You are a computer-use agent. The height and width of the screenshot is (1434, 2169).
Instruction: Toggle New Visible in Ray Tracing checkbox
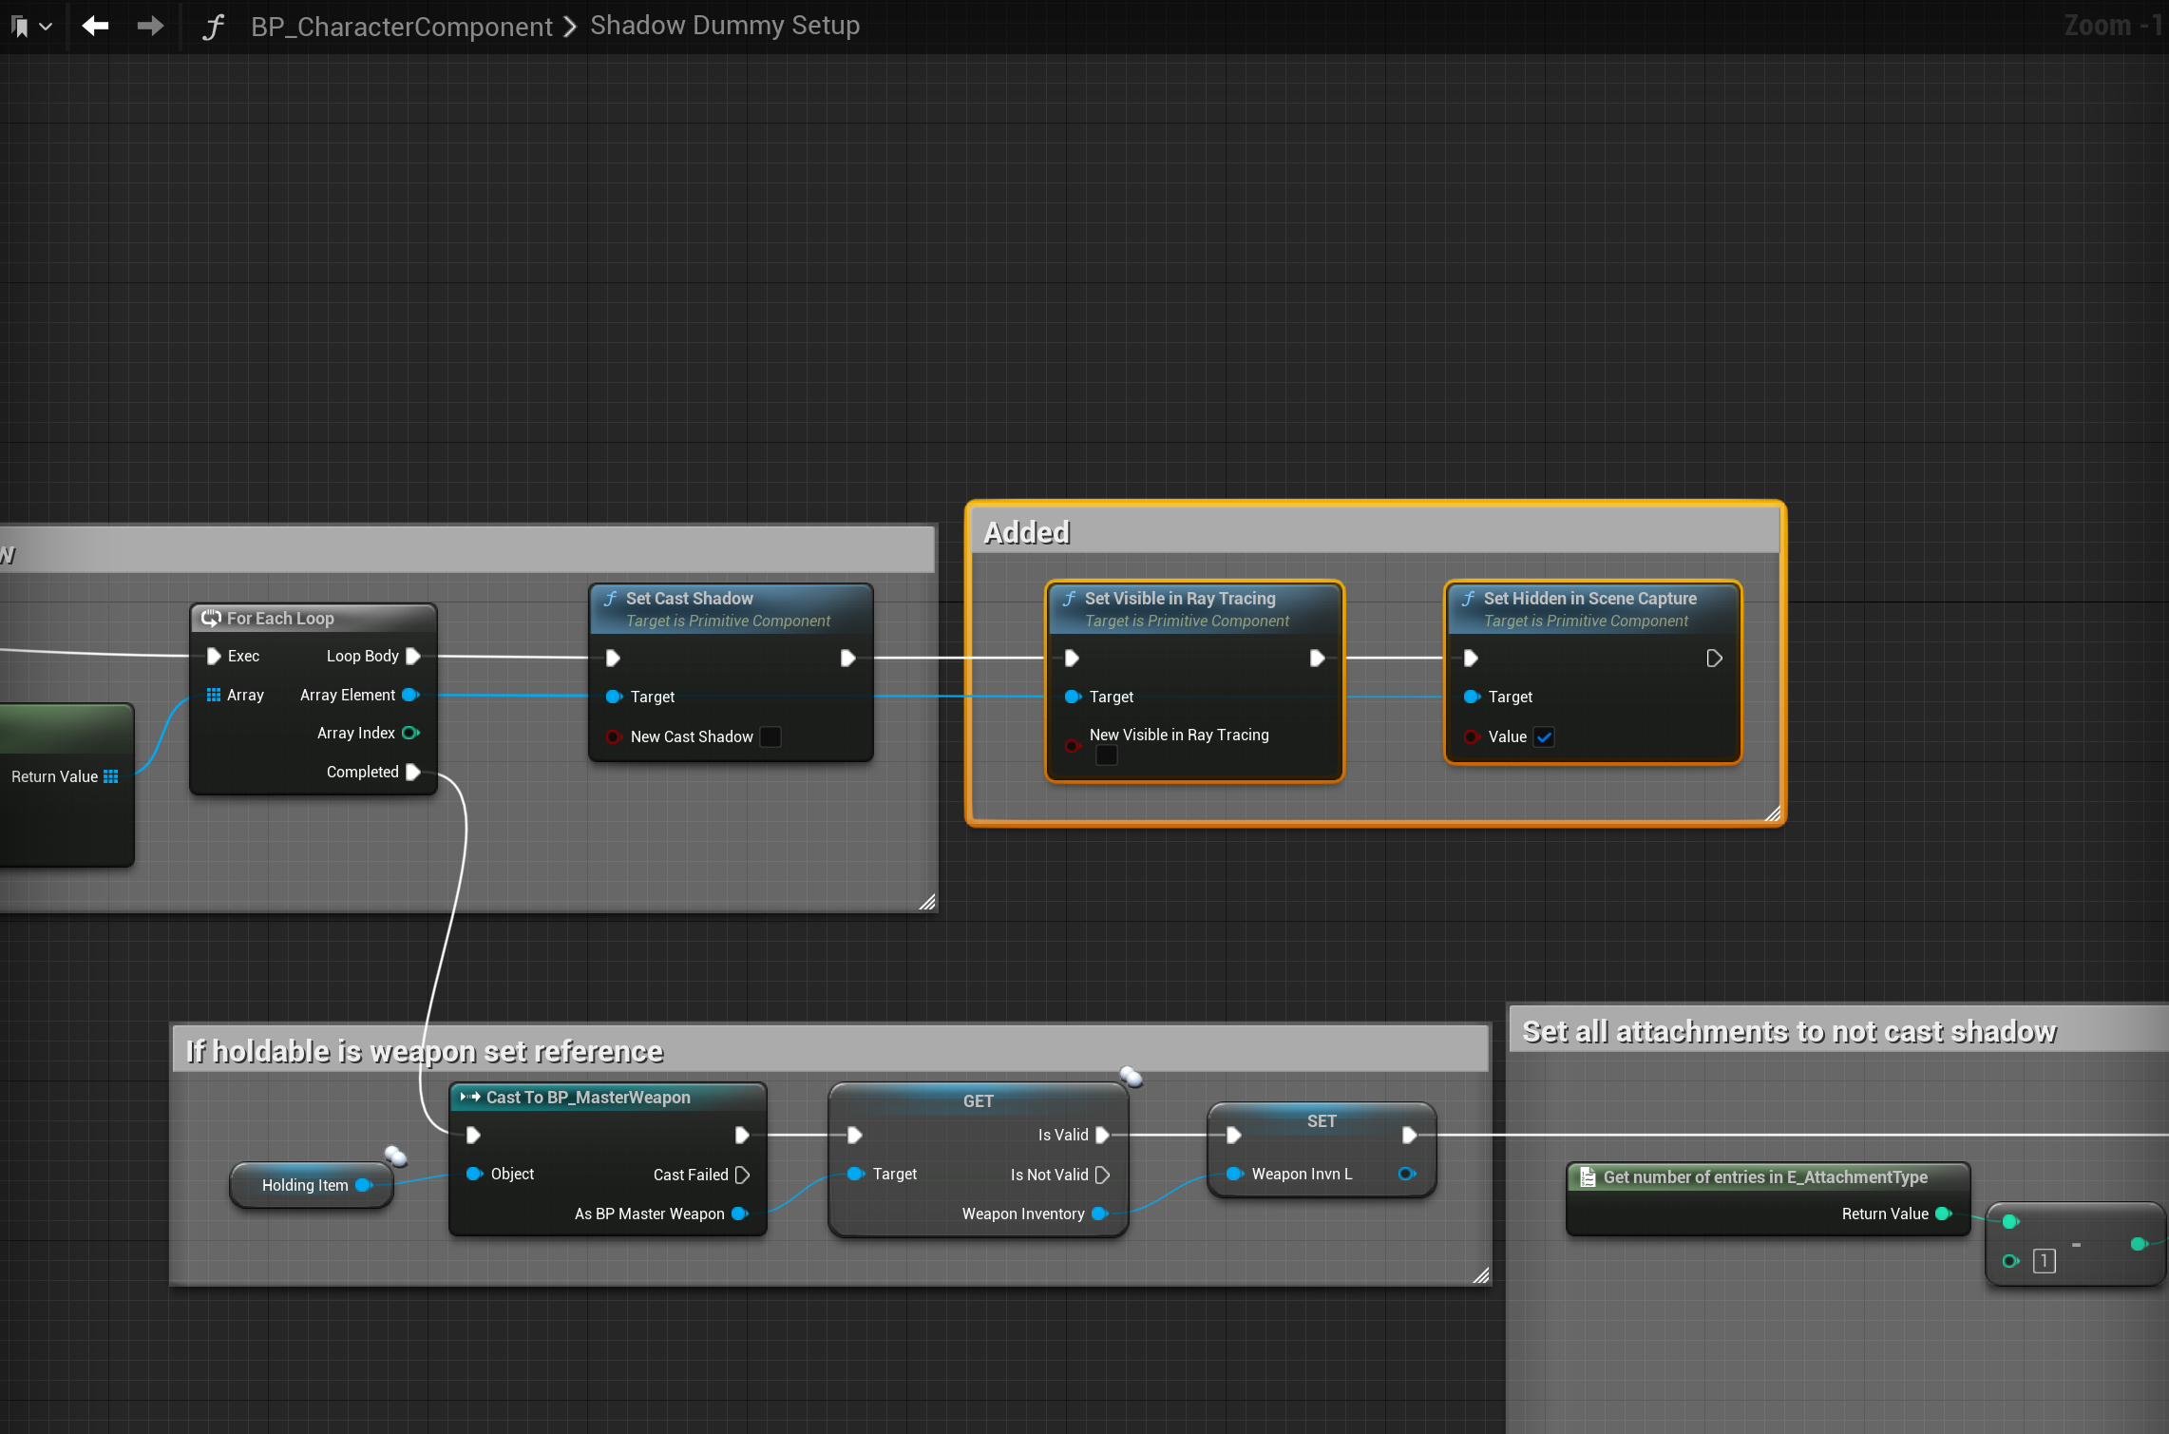pos(1106,755)
